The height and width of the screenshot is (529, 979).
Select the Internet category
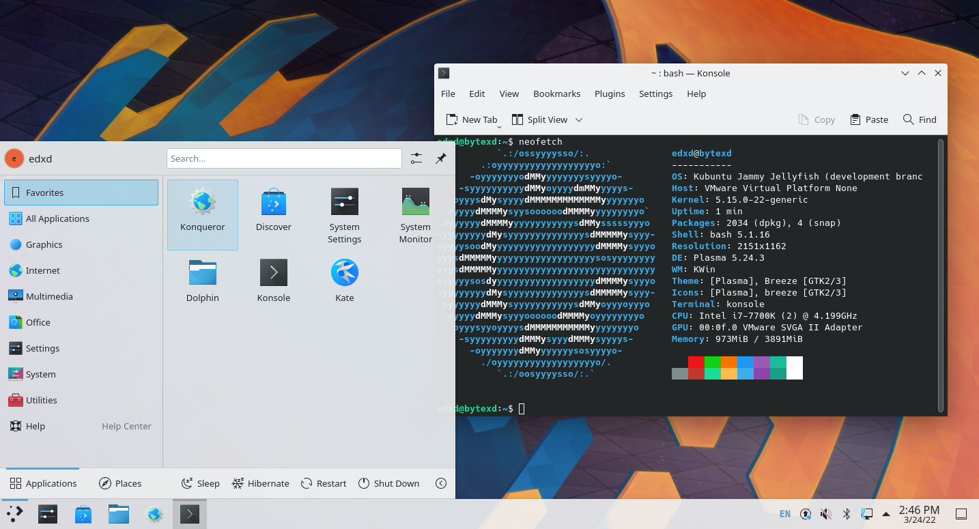point(81,270)
